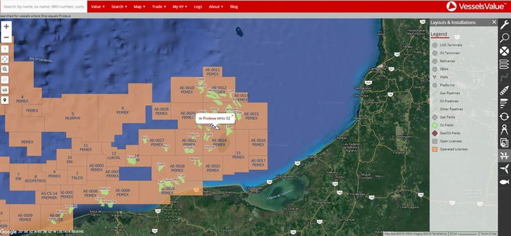Image resolution: width=511 pixels, height=236 pixels.
Task: Open the Logs menu item
Action: click(198, 6)
